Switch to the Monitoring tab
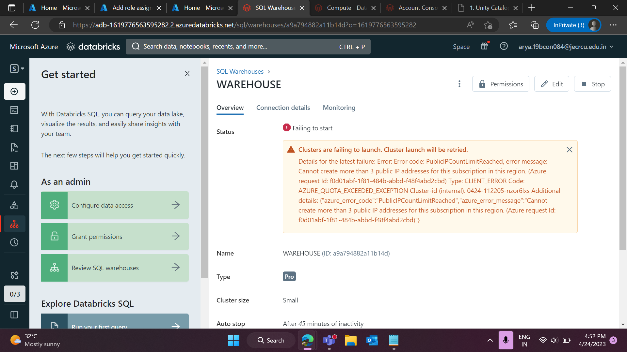The image size is (627, 352). (x=339, y=108)
